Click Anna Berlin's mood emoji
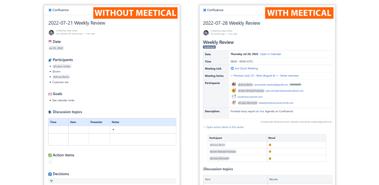This screenshot has width=379, height=185. 270,145
